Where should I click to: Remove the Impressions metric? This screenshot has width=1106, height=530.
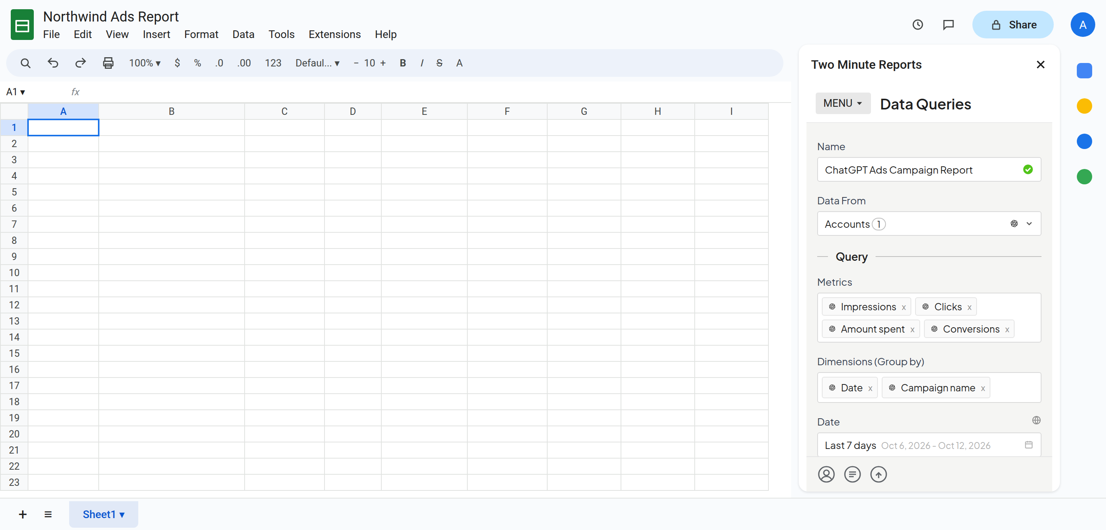(x=904, y=308)
